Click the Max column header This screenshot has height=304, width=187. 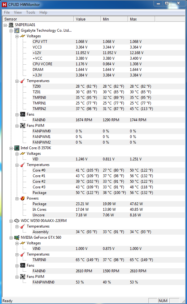click(141, 19)
